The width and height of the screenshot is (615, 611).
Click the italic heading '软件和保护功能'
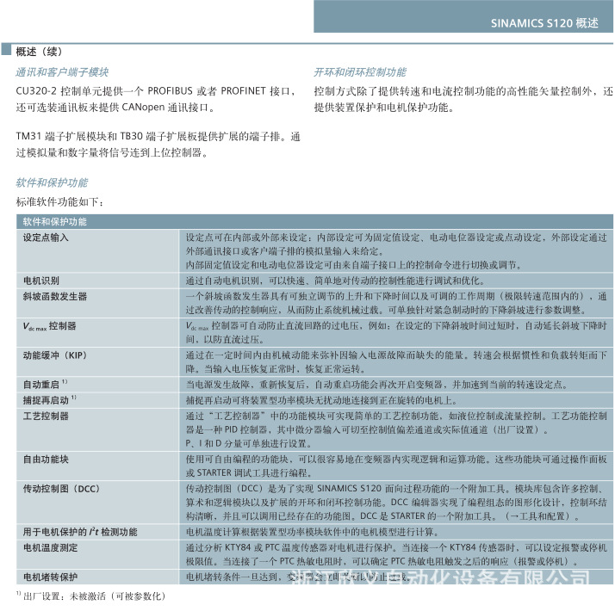52,182
